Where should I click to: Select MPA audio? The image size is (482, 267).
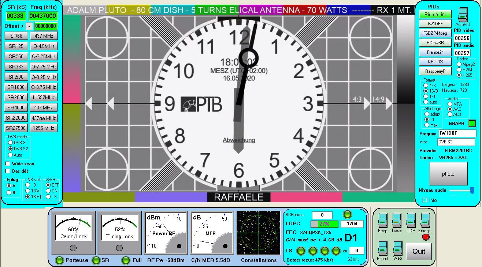point(450,104)
